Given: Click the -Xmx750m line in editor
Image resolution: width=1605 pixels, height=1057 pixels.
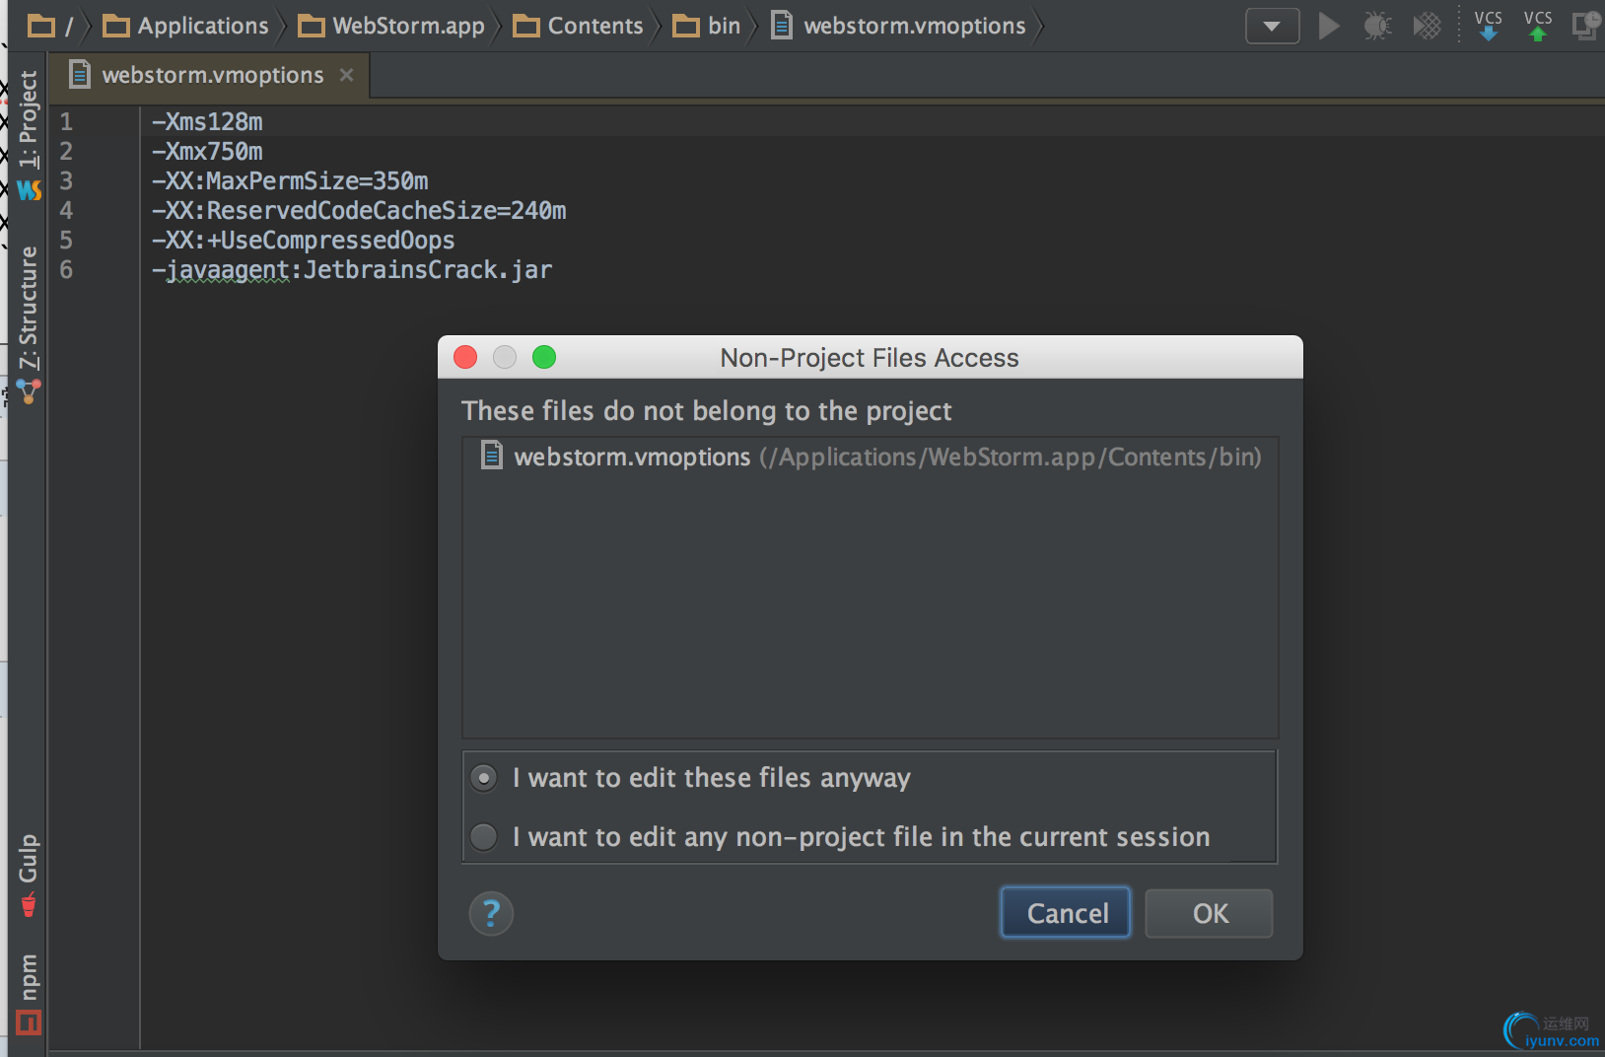Looking at the screenshot, I should click(207, 151).
